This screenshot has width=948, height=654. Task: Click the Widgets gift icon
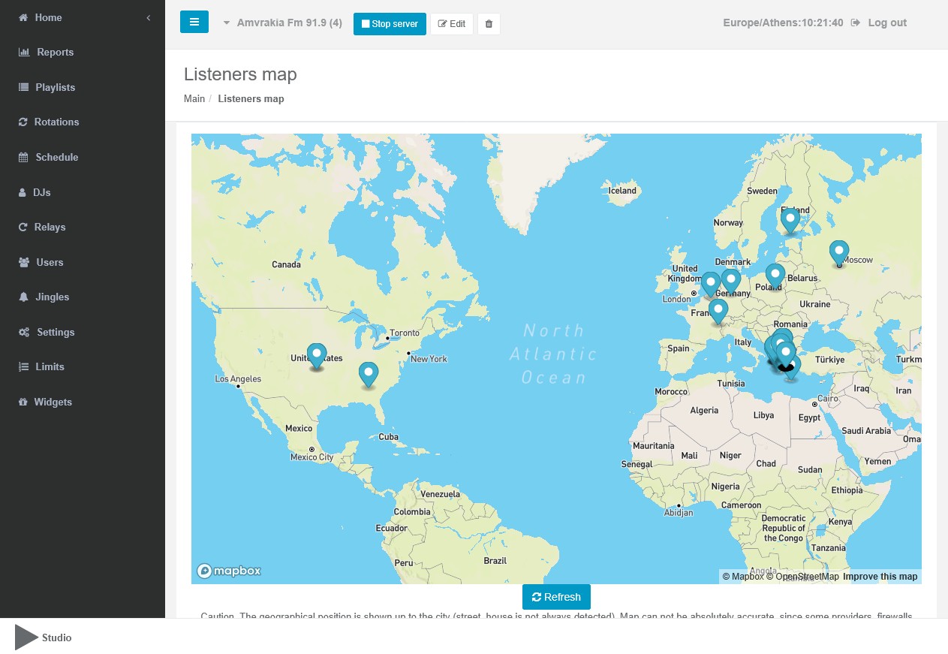[23, 402]
